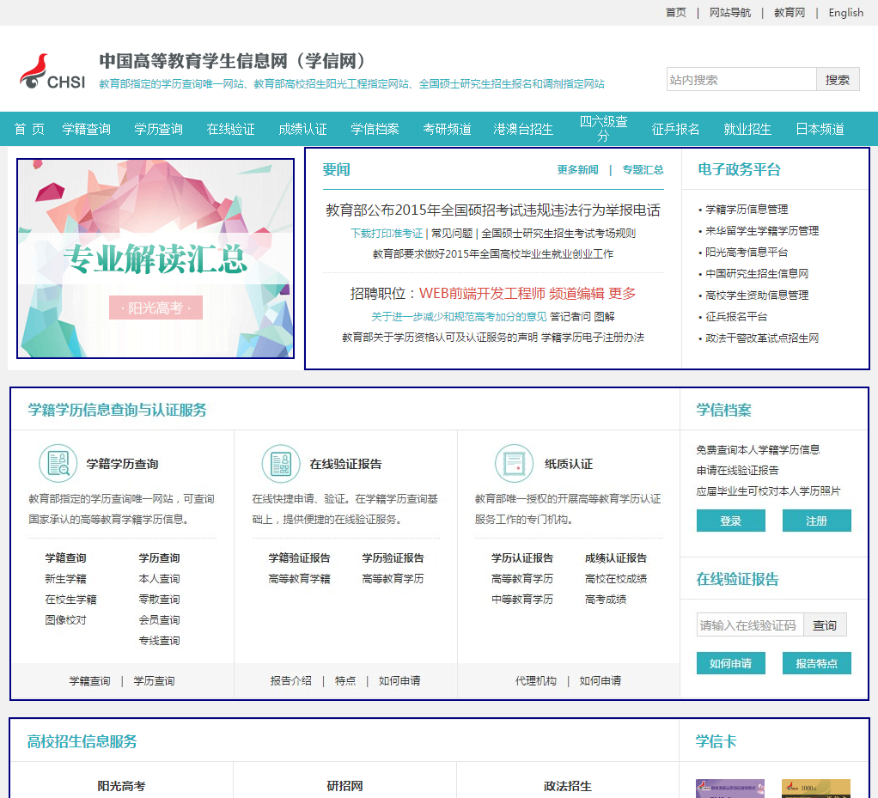Open the 研招网 heading link

(345, 786)
